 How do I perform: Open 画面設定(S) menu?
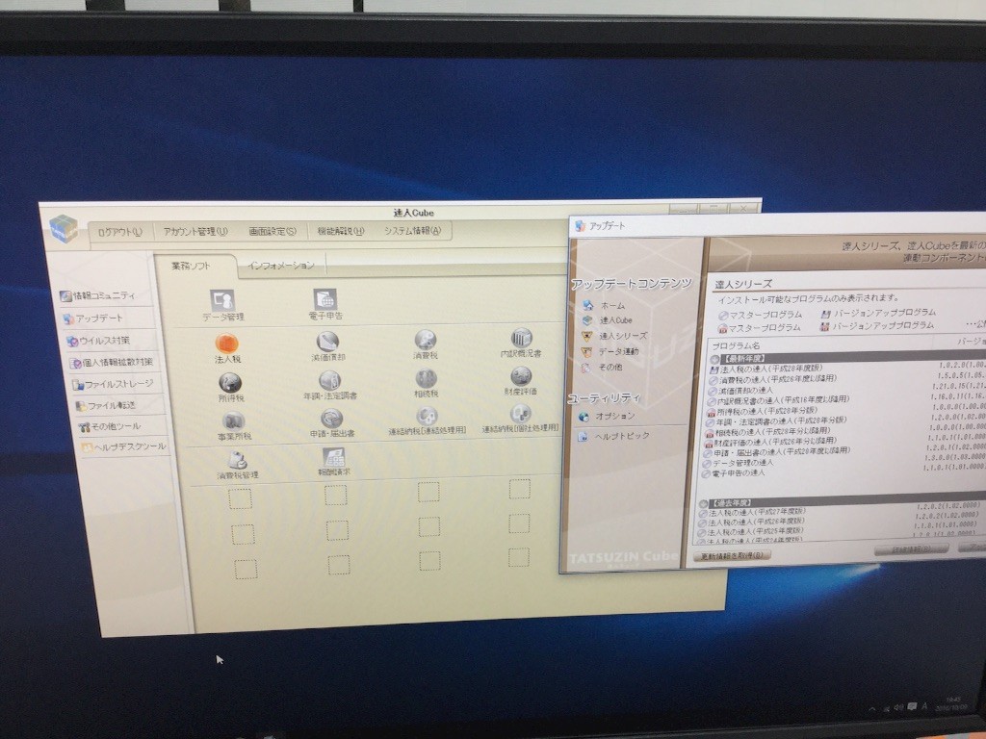[272, 231]
